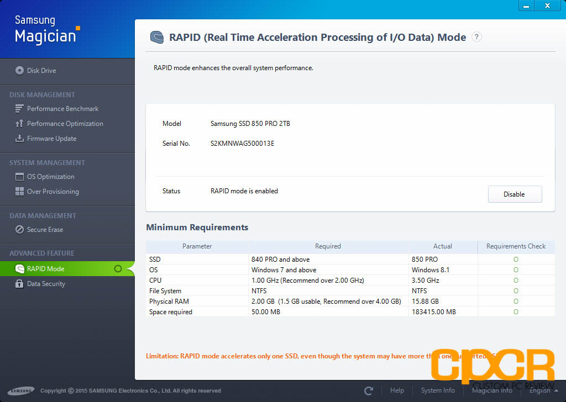Click the '50.00 MB' required cell

(266, 312)
